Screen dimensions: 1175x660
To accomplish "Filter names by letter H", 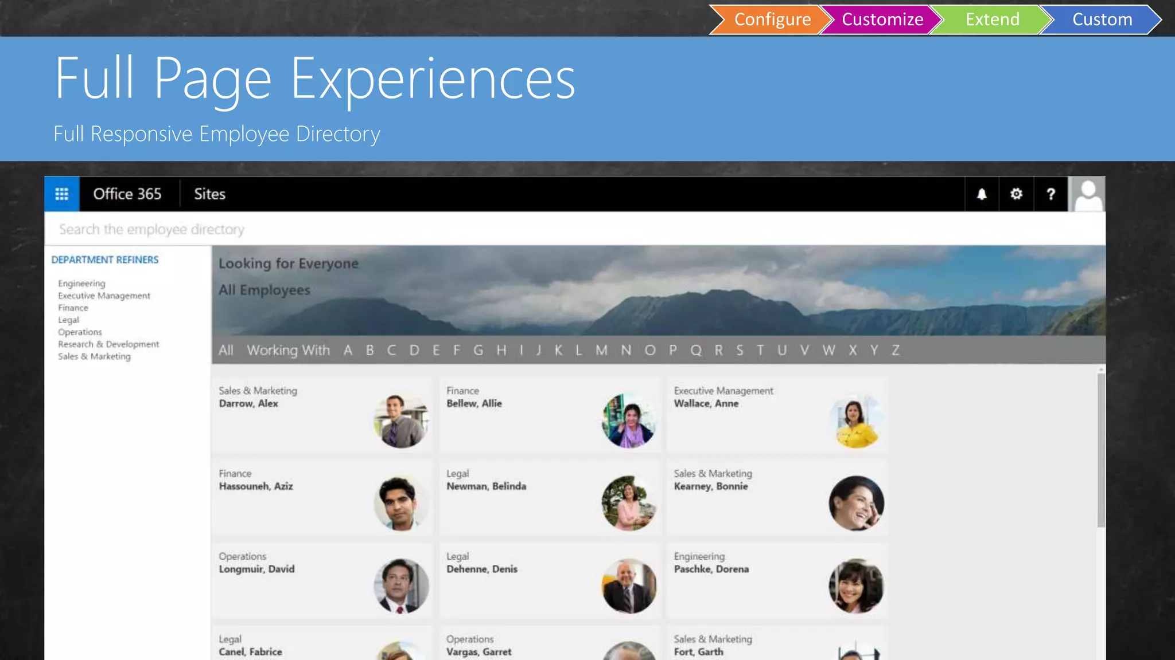I will (501, 350).
